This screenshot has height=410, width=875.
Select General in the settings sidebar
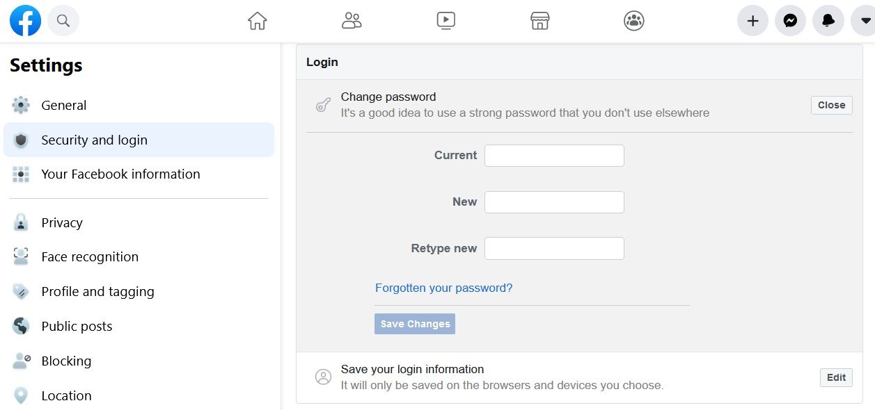click(x=63, y=106)
